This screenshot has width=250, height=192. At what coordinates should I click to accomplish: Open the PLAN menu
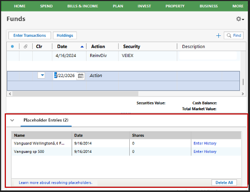118,6
